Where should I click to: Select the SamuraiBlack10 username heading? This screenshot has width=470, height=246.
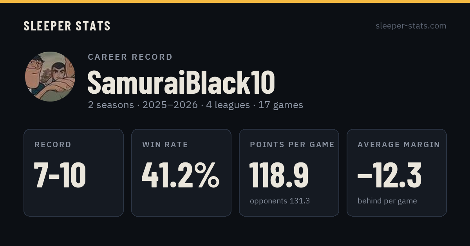tap(181, 82)
